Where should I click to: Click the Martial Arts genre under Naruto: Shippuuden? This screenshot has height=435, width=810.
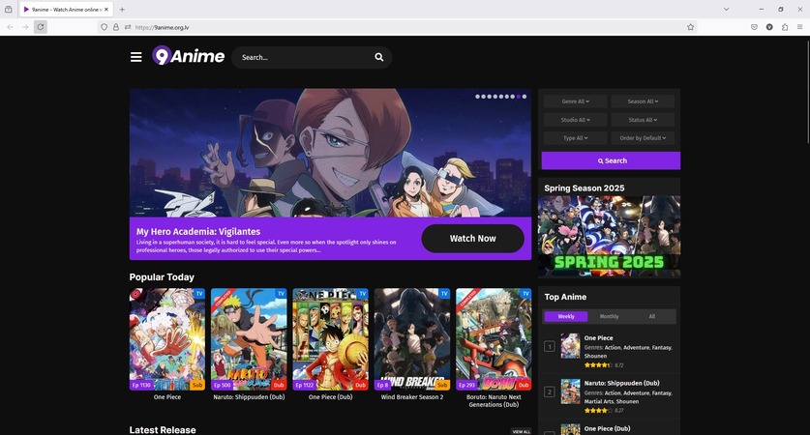click(x=599, y=401)
